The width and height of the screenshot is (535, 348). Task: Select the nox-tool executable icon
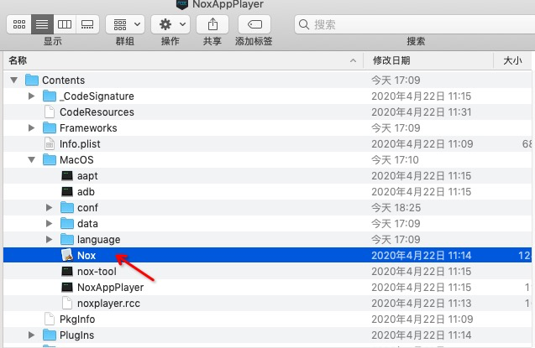[x=67, y=272]
